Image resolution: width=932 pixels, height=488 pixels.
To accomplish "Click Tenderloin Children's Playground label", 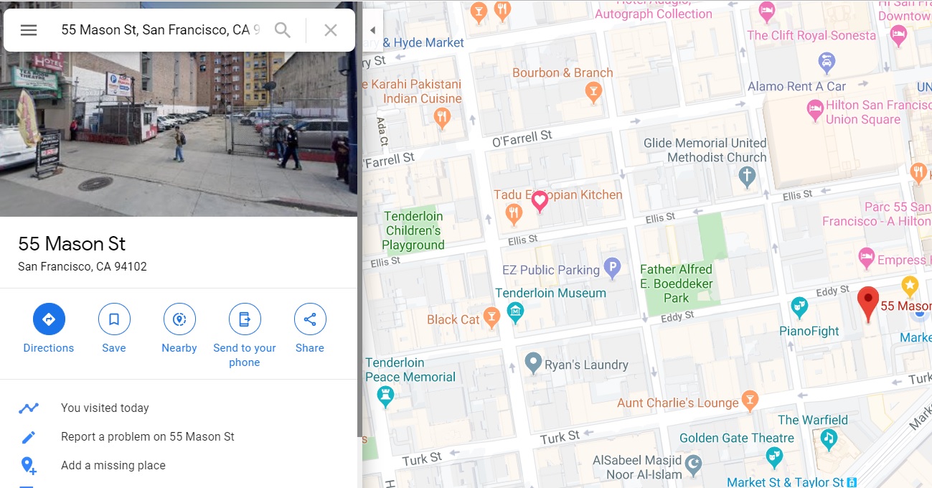I will click(413, 230).
